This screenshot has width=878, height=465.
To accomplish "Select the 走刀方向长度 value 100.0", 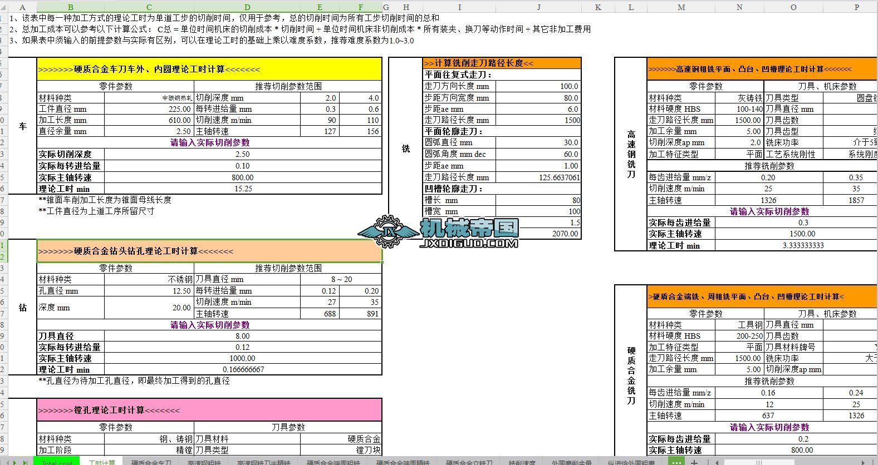I will click(538, 86).
